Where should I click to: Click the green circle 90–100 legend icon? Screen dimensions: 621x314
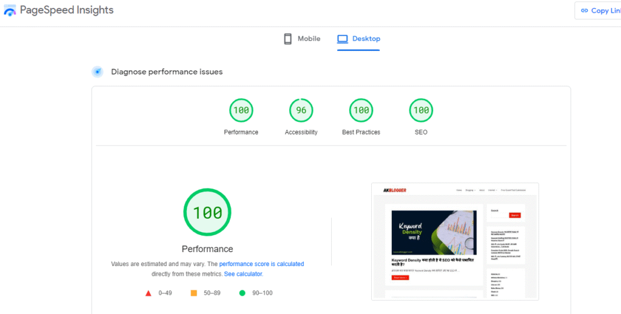tap(243, 293)
